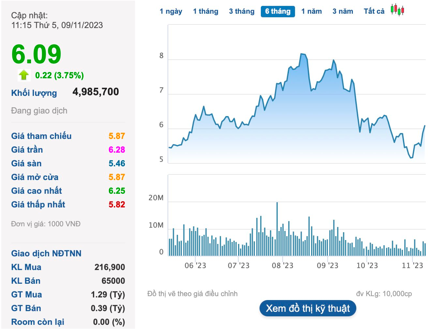431x332 pixels.
Task: Click the Đơn vị giá: 1000 VNĐ note
Action: (x=46, y=224)
